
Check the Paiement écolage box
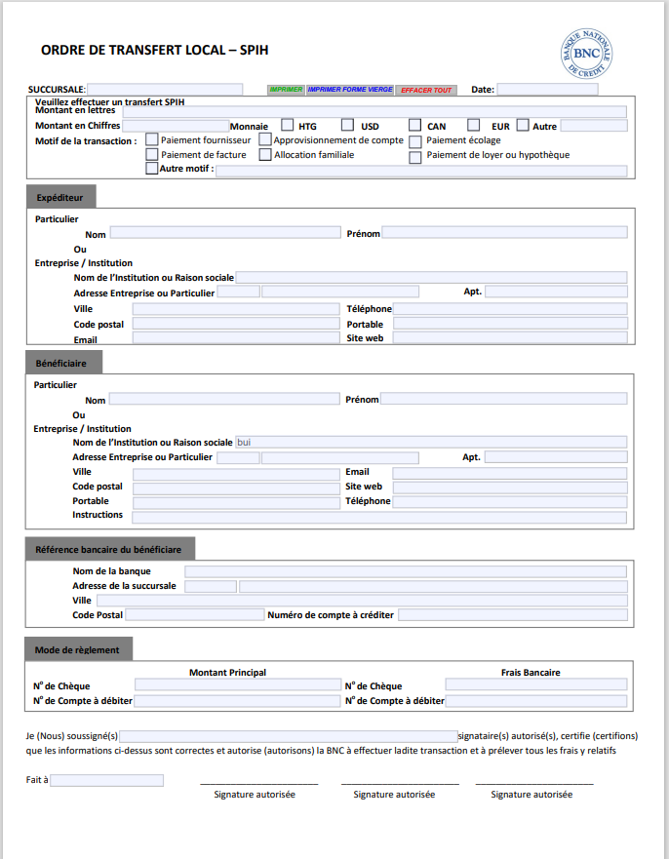415,141
